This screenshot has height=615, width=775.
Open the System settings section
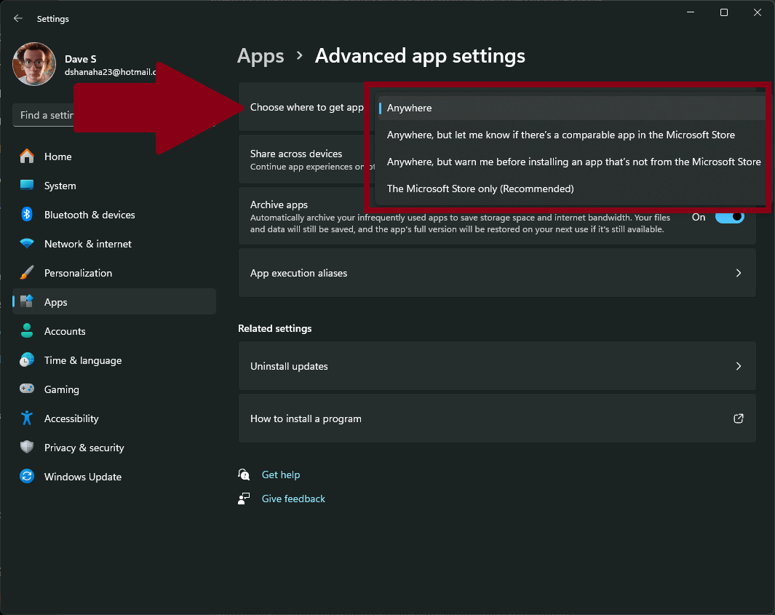(x=60, y=186)
